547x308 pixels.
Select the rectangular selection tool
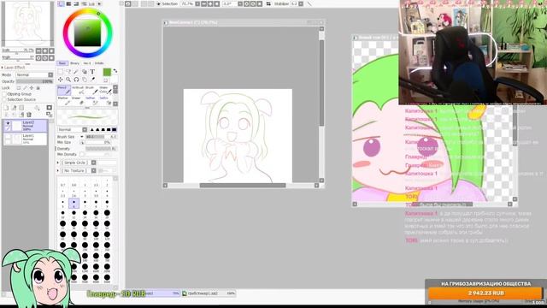click(61, 72)
